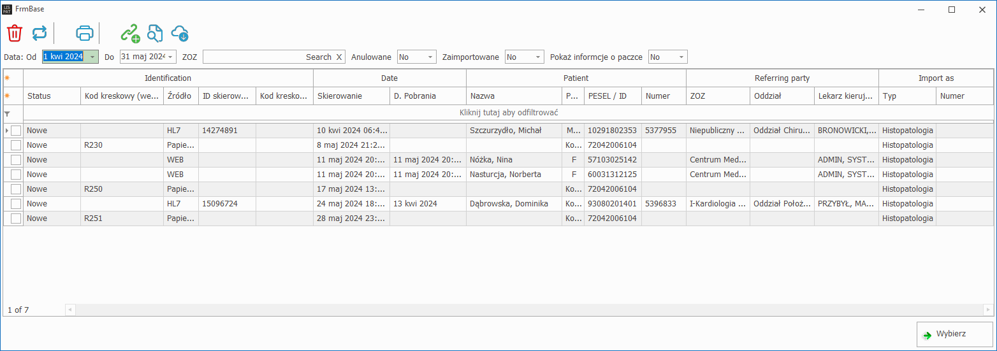This screenshot has height=351, width=997.
Task: Select checkbox of Dąbrowska, Dominika row
Action: [16, 204]
